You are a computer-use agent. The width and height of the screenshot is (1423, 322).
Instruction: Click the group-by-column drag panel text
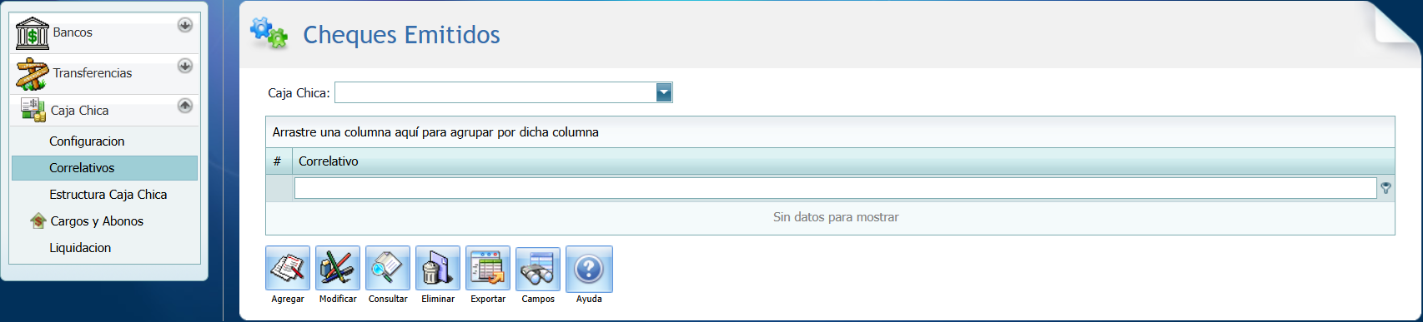pos(435,132)
